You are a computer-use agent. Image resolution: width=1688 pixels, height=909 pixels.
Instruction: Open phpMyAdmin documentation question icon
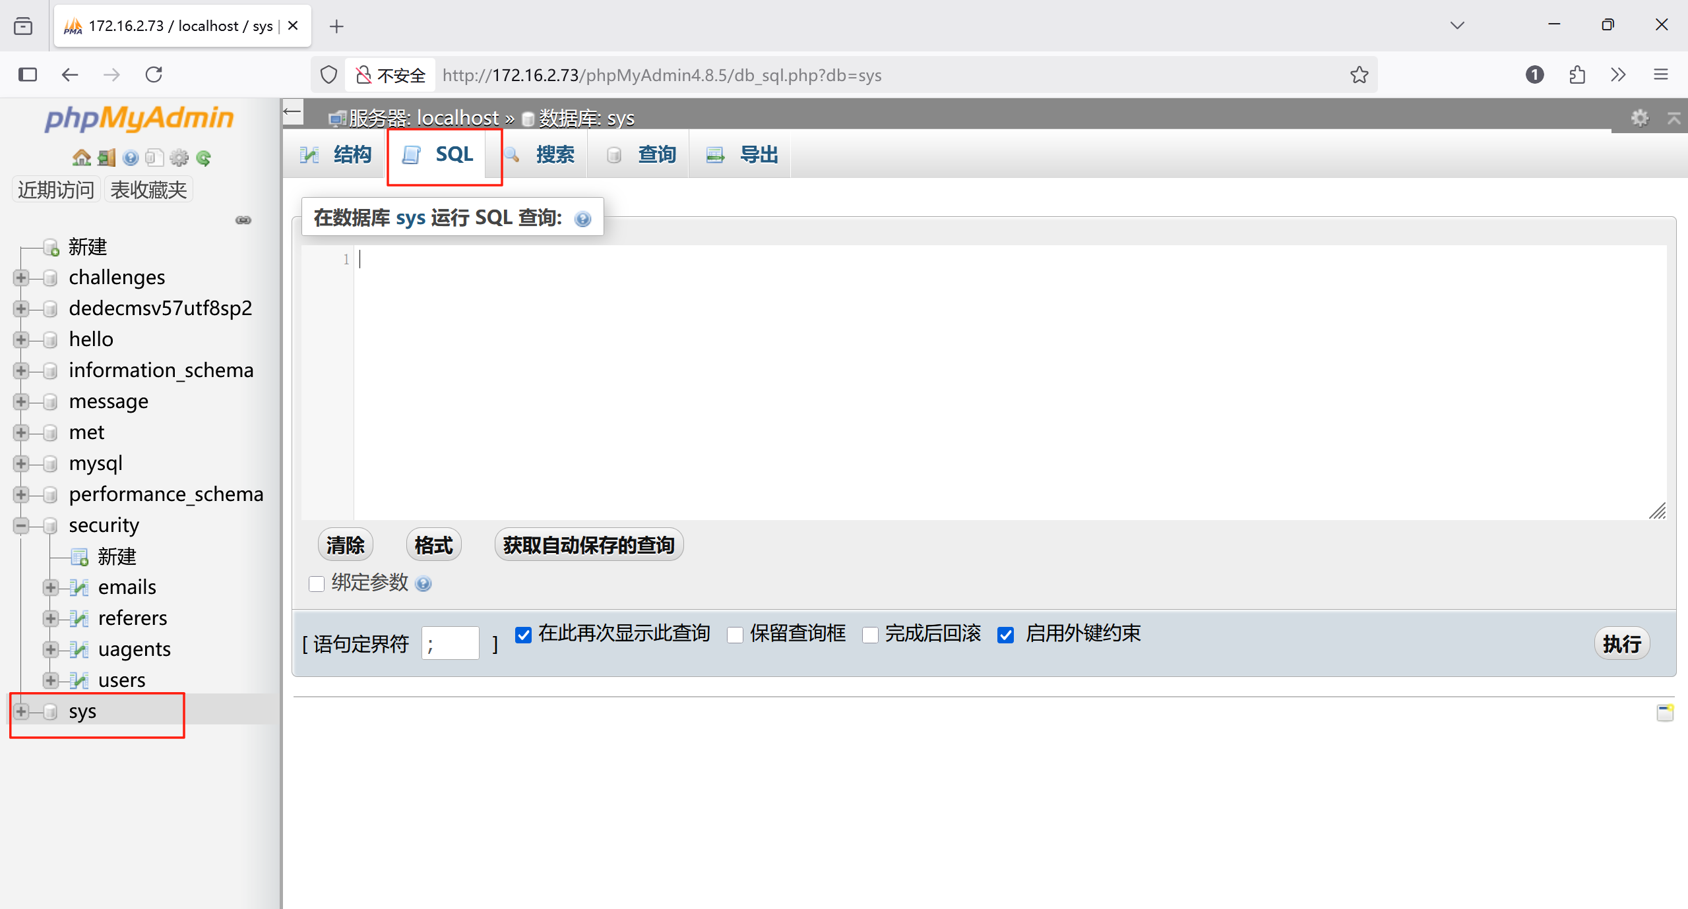coord(131,158)
